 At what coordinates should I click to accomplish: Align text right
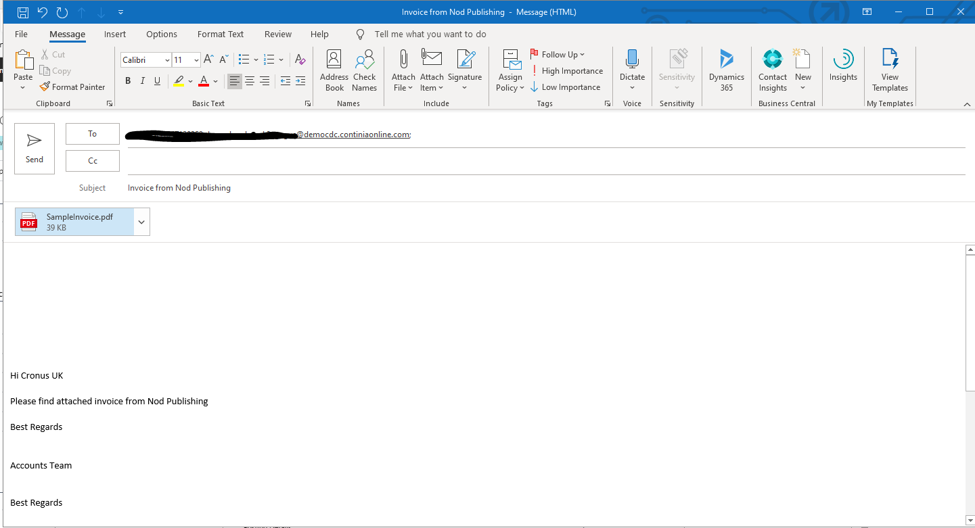pos(265,81)
